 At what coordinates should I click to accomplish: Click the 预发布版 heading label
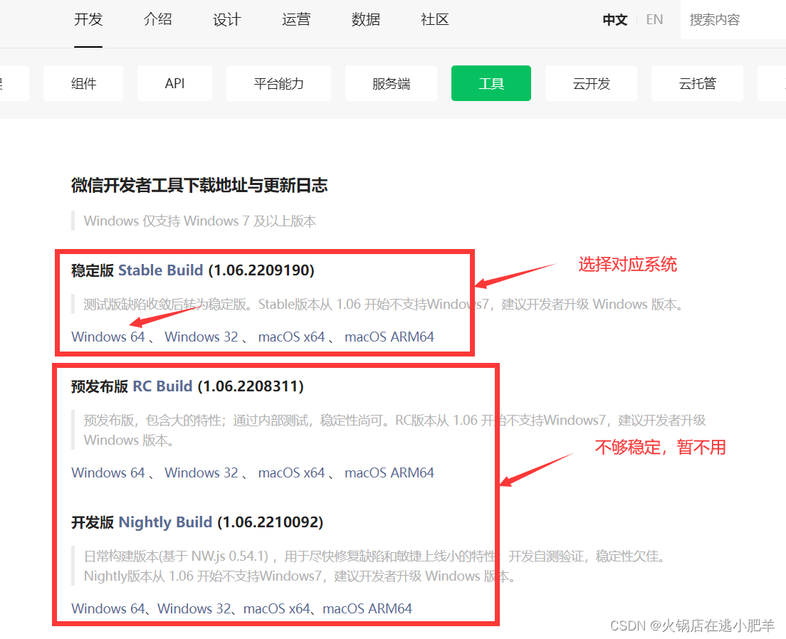pos(99,386)
